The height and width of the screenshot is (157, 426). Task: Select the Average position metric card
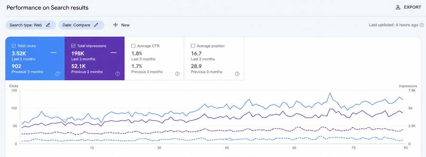[x=214, y=59]
